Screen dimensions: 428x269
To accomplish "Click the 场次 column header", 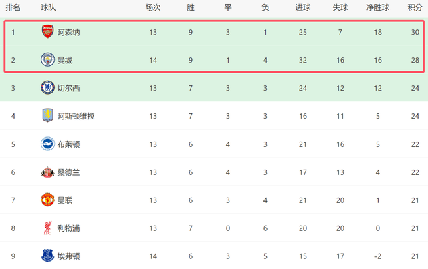I will pyautogui.click(x=153, y=8).
